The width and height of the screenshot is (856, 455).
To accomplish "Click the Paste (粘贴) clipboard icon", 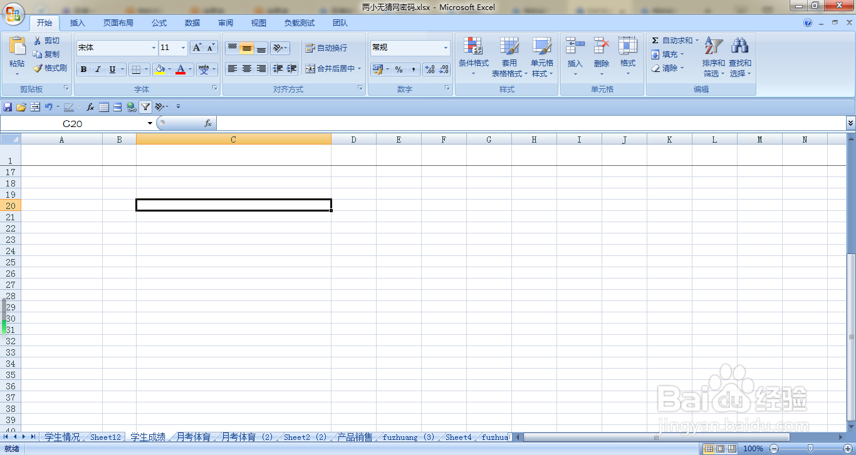I will (18, 46).
